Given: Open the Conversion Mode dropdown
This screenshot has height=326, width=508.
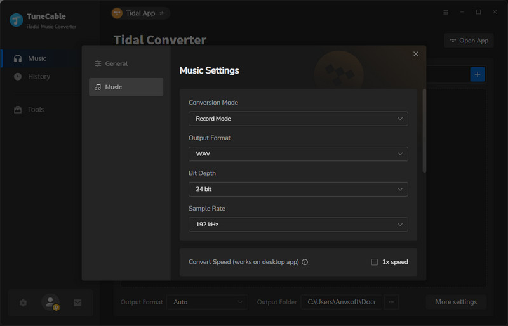Looking at the screenshot, I should (298, 119).
